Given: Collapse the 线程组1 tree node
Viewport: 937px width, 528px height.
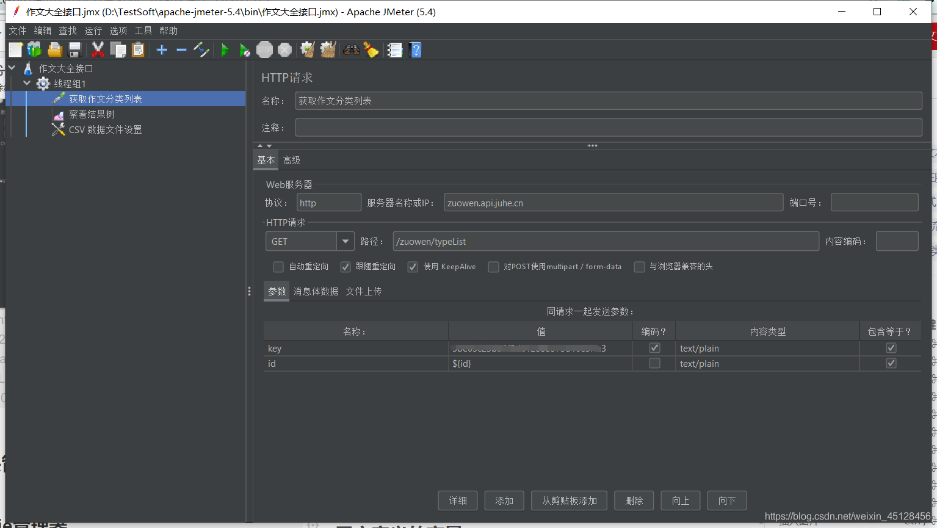Looking at the screenshot, I should [27, 84].
